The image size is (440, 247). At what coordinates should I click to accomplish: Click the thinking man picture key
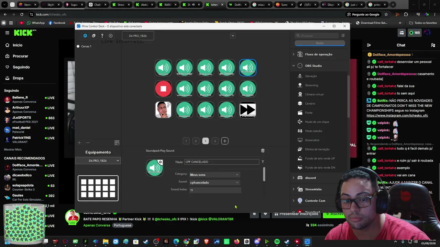tap(163, 110)
